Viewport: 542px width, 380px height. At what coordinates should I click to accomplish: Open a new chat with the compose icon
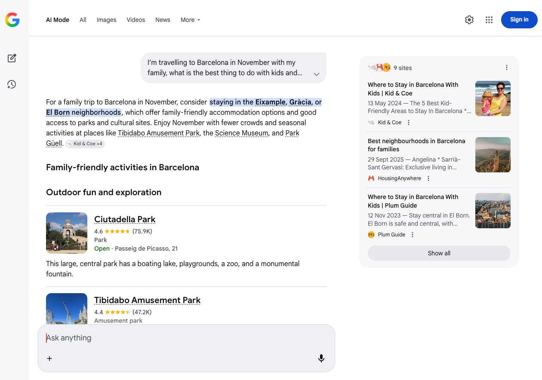[12, 58]
